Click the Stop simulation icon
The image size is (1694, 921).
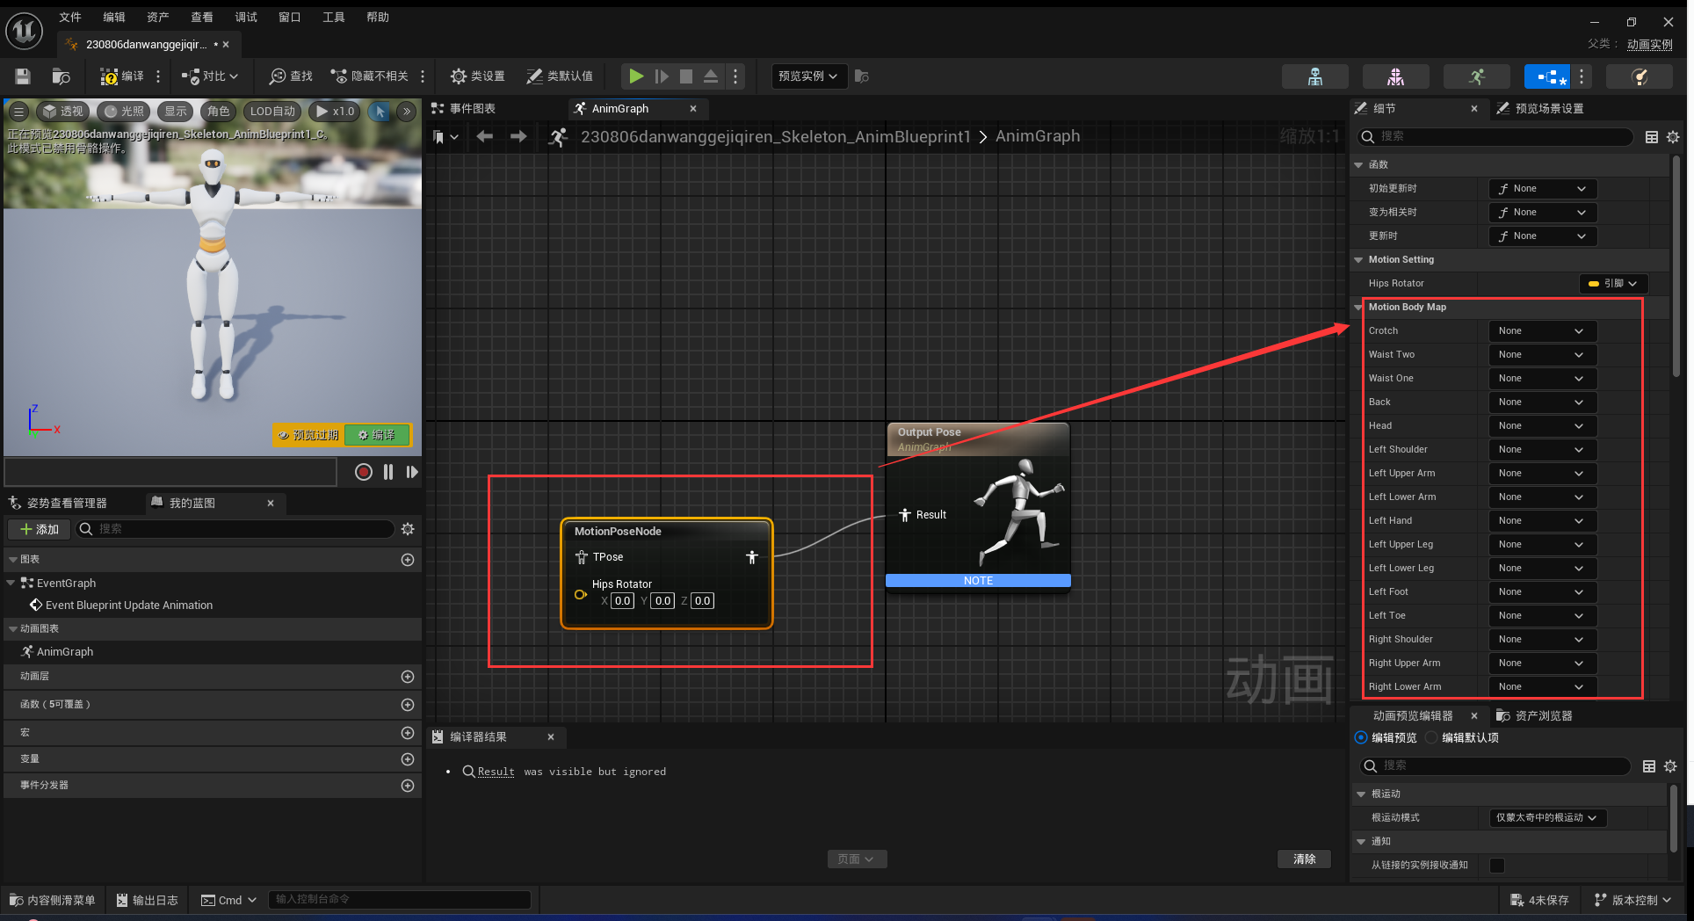tap(686, 76)
